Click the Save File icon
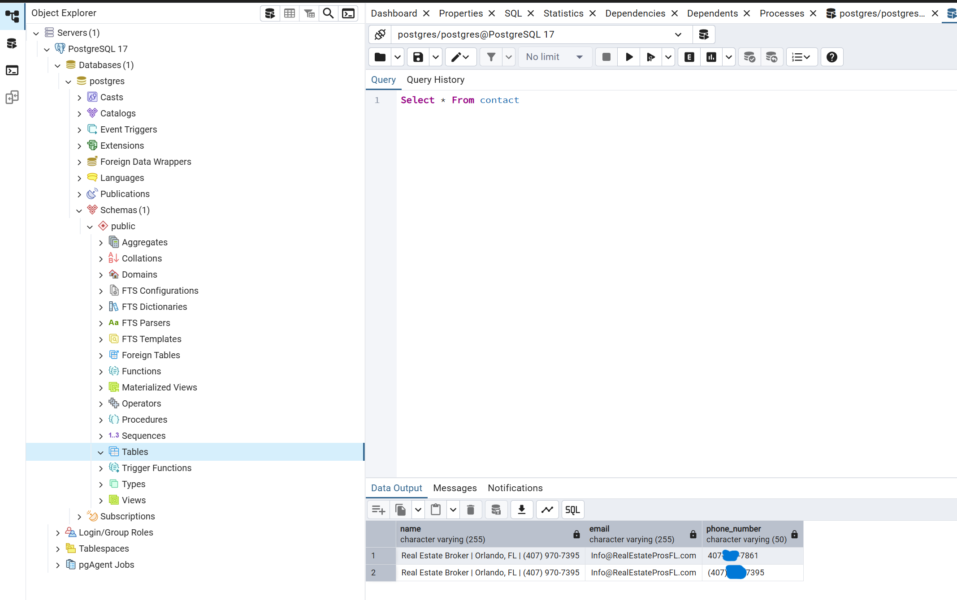This screenshot has width=957, height=600. coord(418,57)
